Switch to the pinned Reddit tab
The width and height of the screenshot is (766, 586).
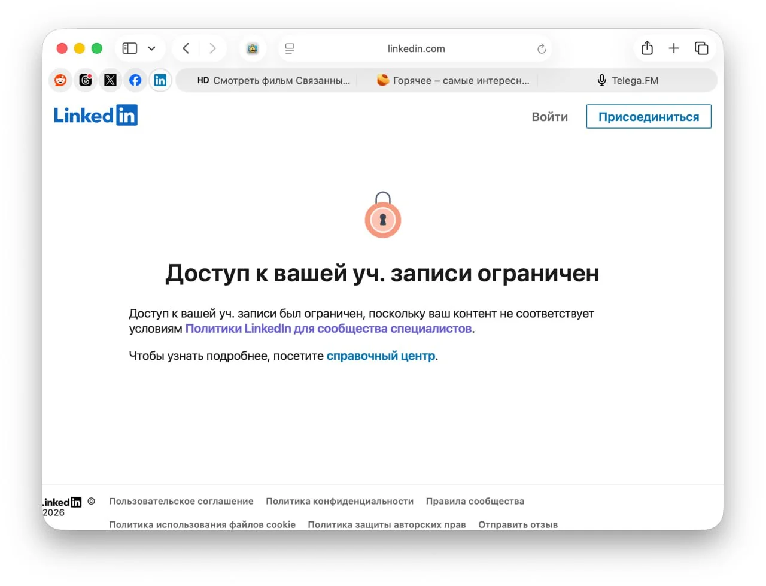60,80
